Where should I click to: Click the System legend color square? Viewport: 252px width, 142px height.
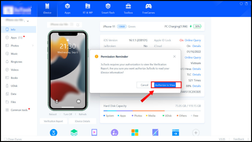(x=104, y=115)
